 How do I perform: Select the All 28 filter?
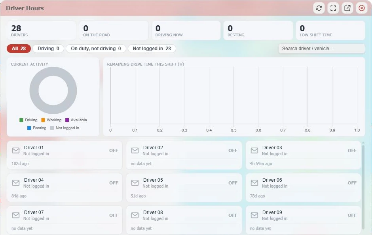(x=19, y=49)
